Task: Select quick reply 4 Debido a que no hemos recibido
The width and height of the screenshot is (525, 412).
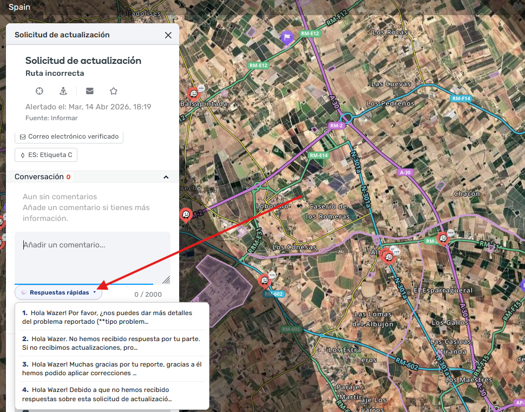Action: point(112,394)
